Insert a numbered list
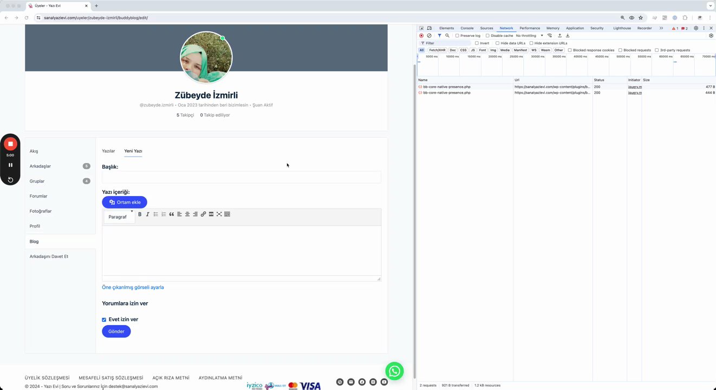Viewport: 716px width, 390px height. point(164,214)
